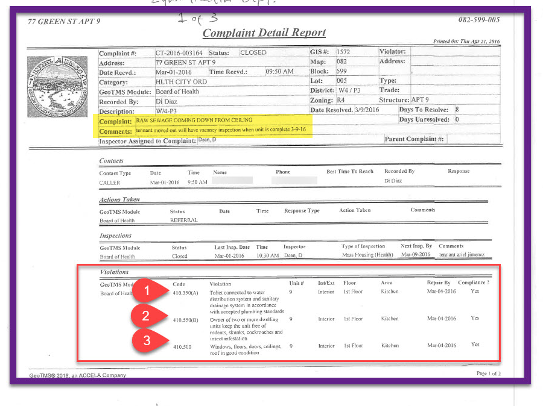Screen dimensions: 543x406
Task: Click Structure value APT 9
Action: coord(420,99)
